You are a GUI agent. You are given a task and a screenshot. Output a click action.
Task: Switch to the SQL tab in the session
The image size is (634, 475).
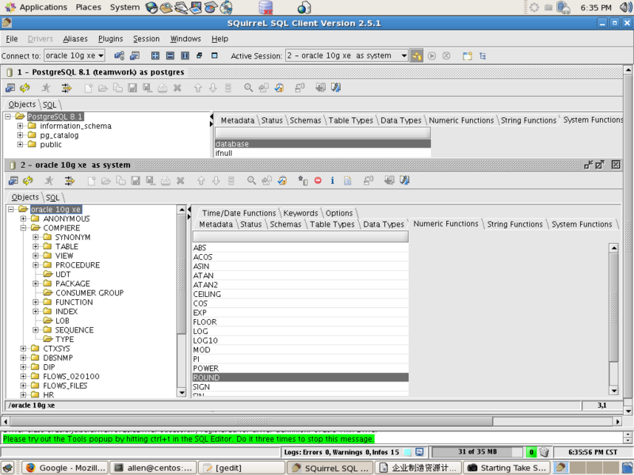pyautogui.click(x=52, y=196)
